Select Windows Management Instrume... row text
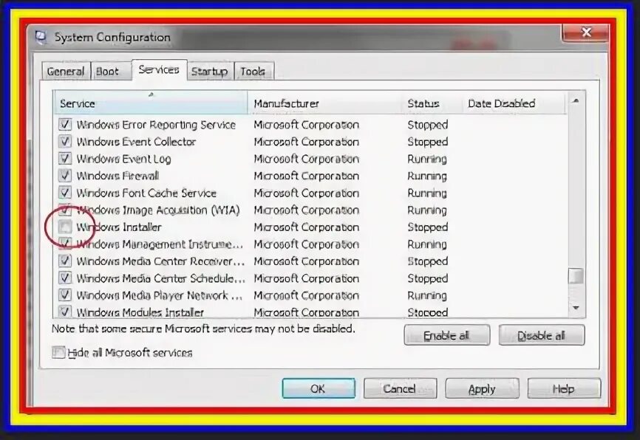Screen dimensions: 640x440 pos(160,244)
